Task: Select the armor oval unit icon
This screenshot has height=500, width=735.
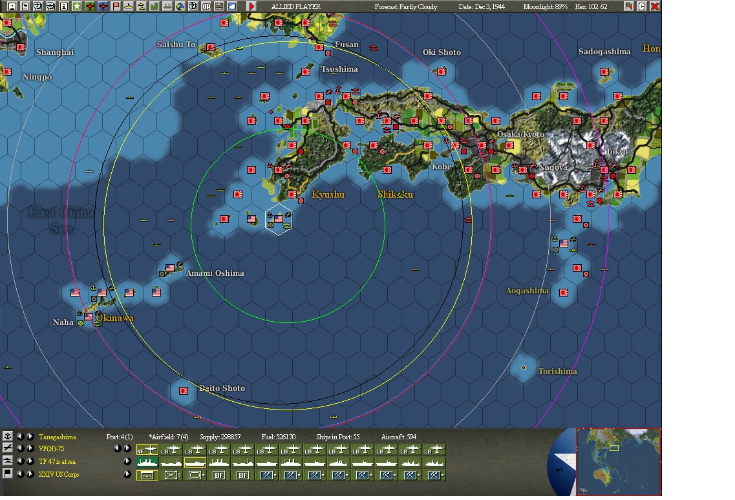Action: pos(195,475)
